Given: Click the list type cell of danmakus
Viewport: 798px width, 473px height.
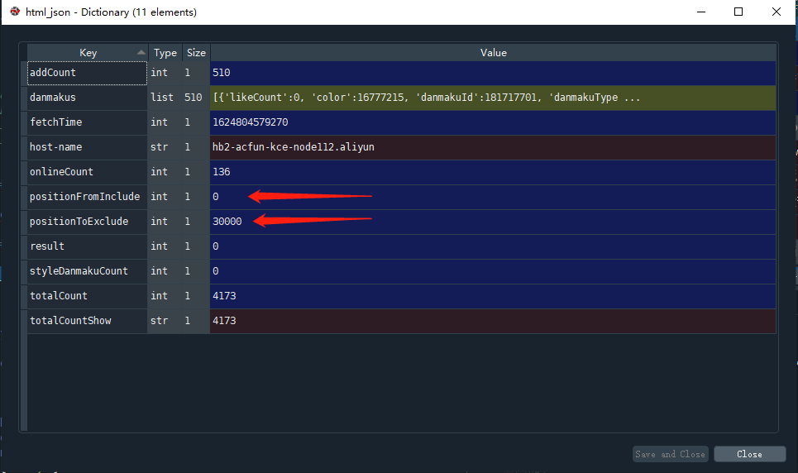Looking at the screenshot, I should pos(165,98).
